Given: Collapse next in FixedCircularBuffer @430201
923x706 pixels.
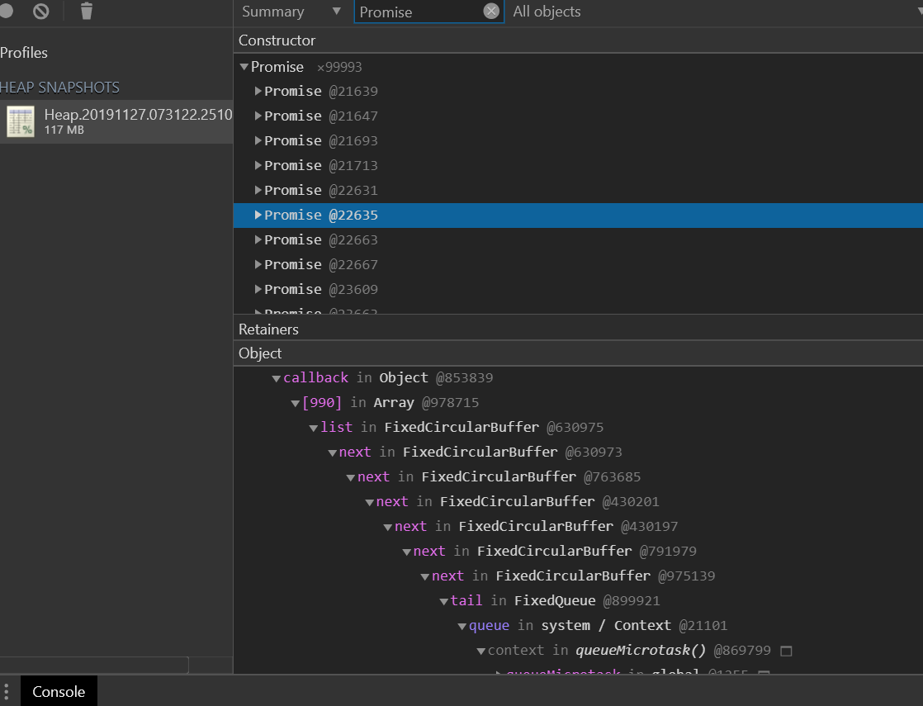Looking at the screenshot, I should point(369,502).
